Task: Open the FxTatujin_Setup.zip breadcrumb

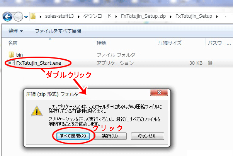Action: pos(143,16)
